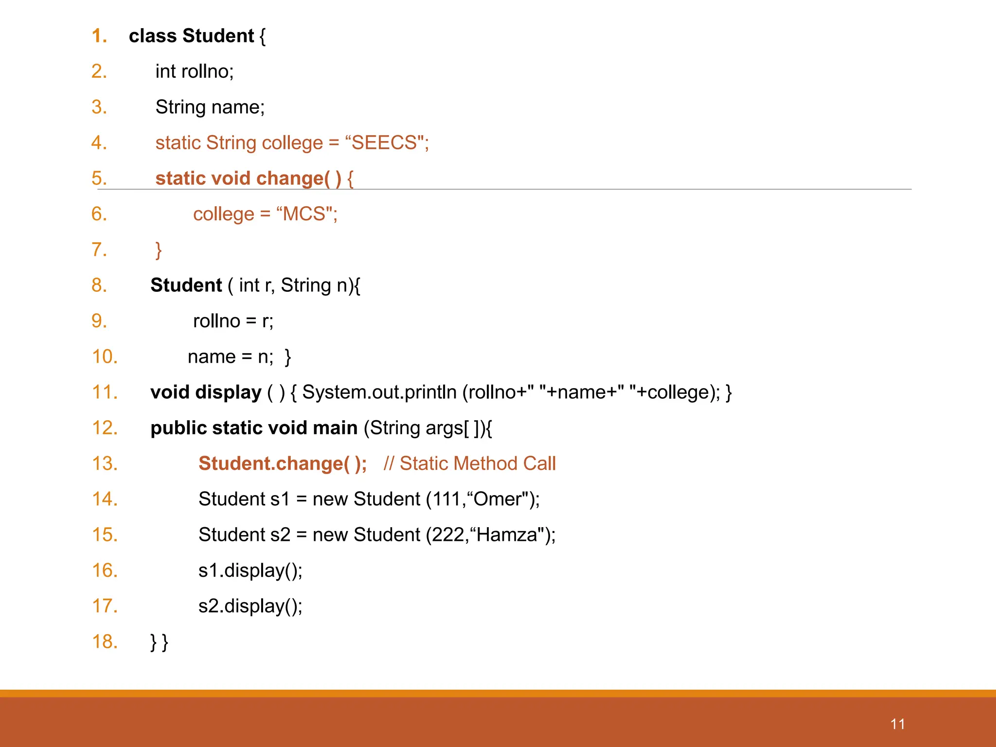Click the 's2.display();' statement
This screenshot has height=747, width=996.
coord(250,606)
